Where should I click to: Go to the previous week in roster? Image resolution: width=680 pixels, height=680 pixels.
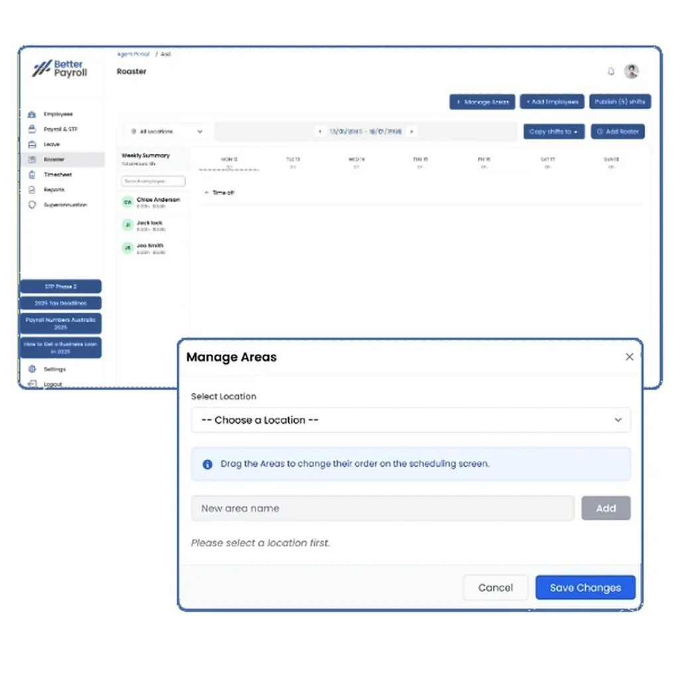(x=320, y=131)
